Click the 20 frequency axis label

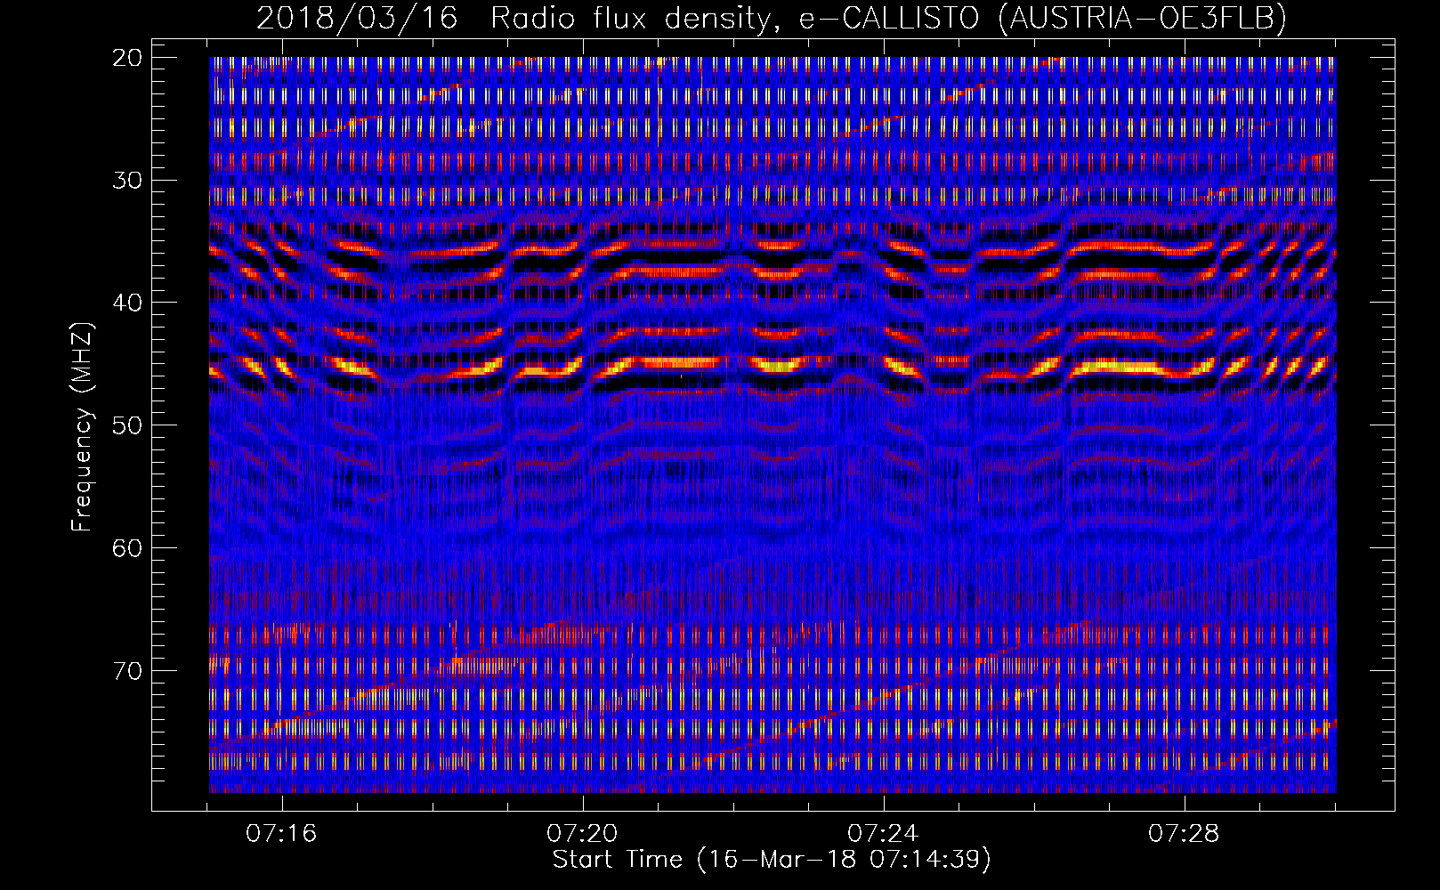point(127,58)
